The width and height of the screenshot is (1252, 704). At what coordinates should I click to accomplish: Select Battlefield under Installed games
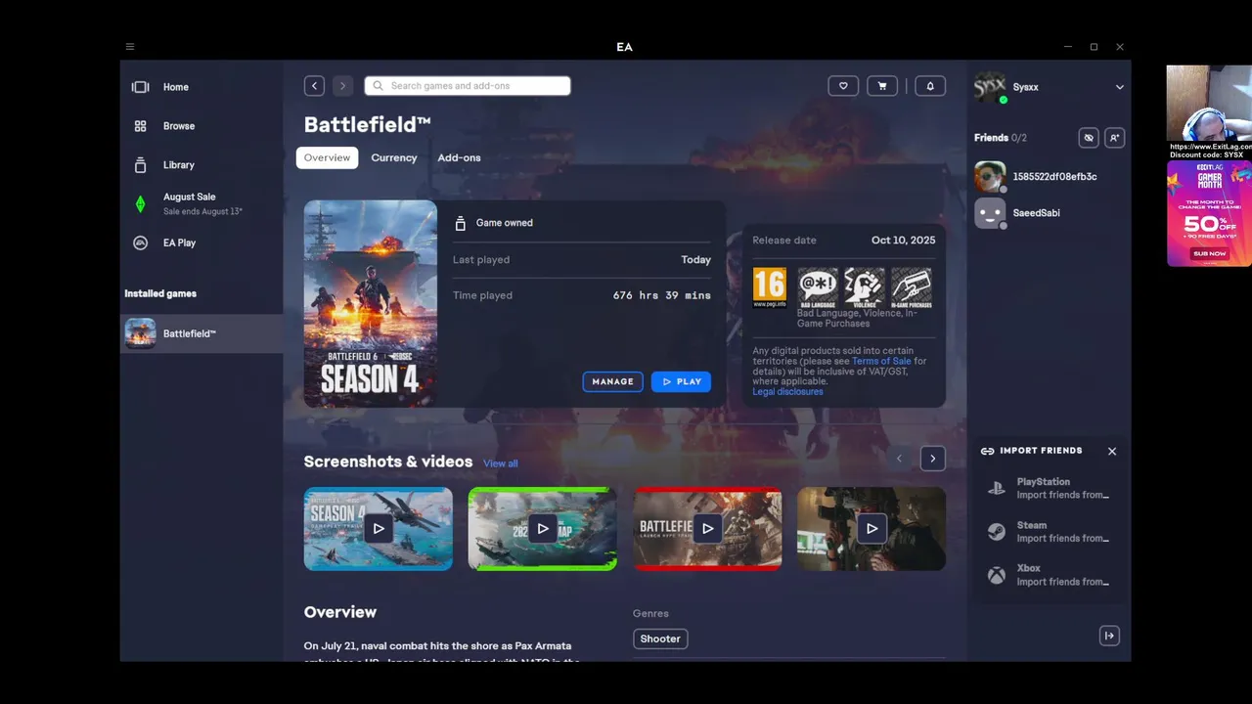201,333
